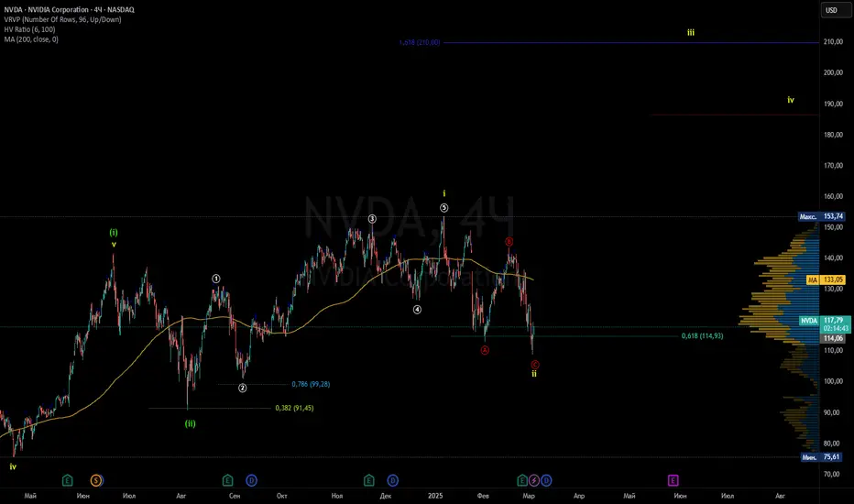
Task: Click the 180,00 price axis value
Action: tap(833, 135)
